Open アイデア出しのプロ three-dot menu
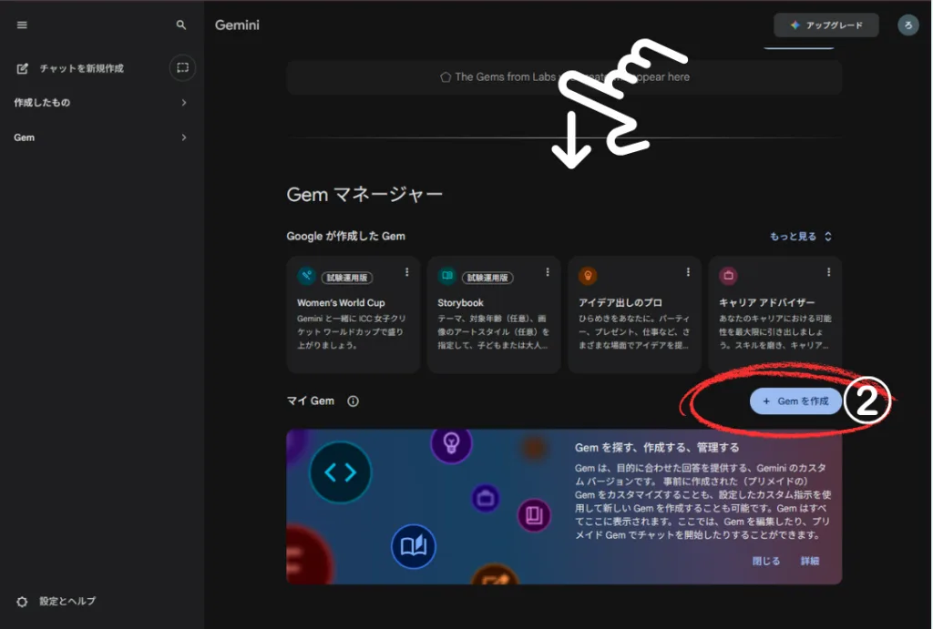Image resolution: width=933 pixels, height=629 pixels. pyautogui.click(x=688, y=272)
